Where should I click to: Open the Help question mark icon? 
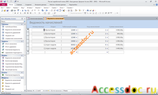[157, 5]
